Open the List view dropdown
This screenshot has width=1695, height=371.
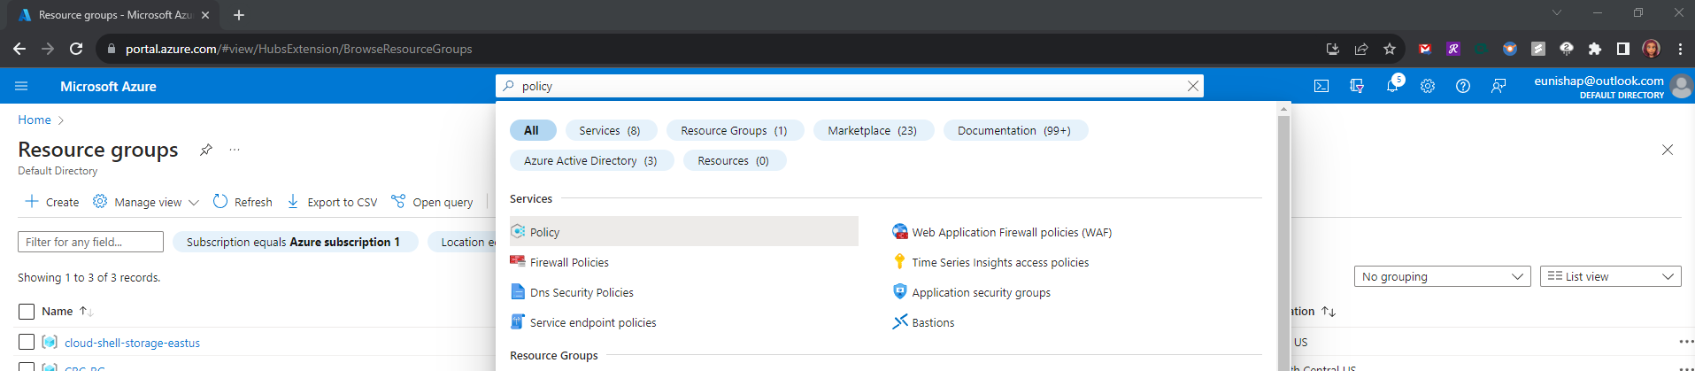click(1610, 276)
